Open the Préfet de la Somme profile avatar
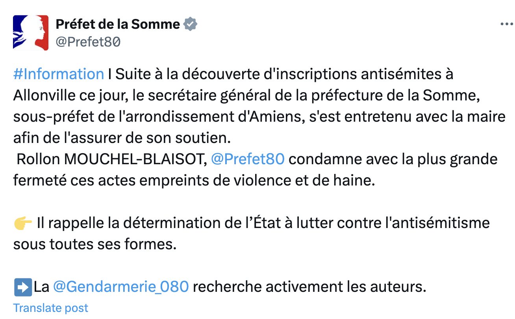 31,33
